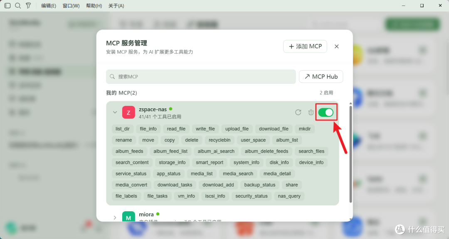Click the 添加 MCP button

click(305, 46)
